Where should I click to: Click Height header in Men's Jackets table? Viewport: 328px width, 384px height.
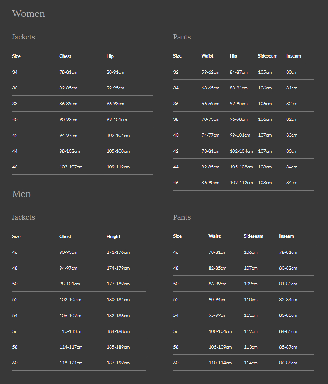pos(113,237)
